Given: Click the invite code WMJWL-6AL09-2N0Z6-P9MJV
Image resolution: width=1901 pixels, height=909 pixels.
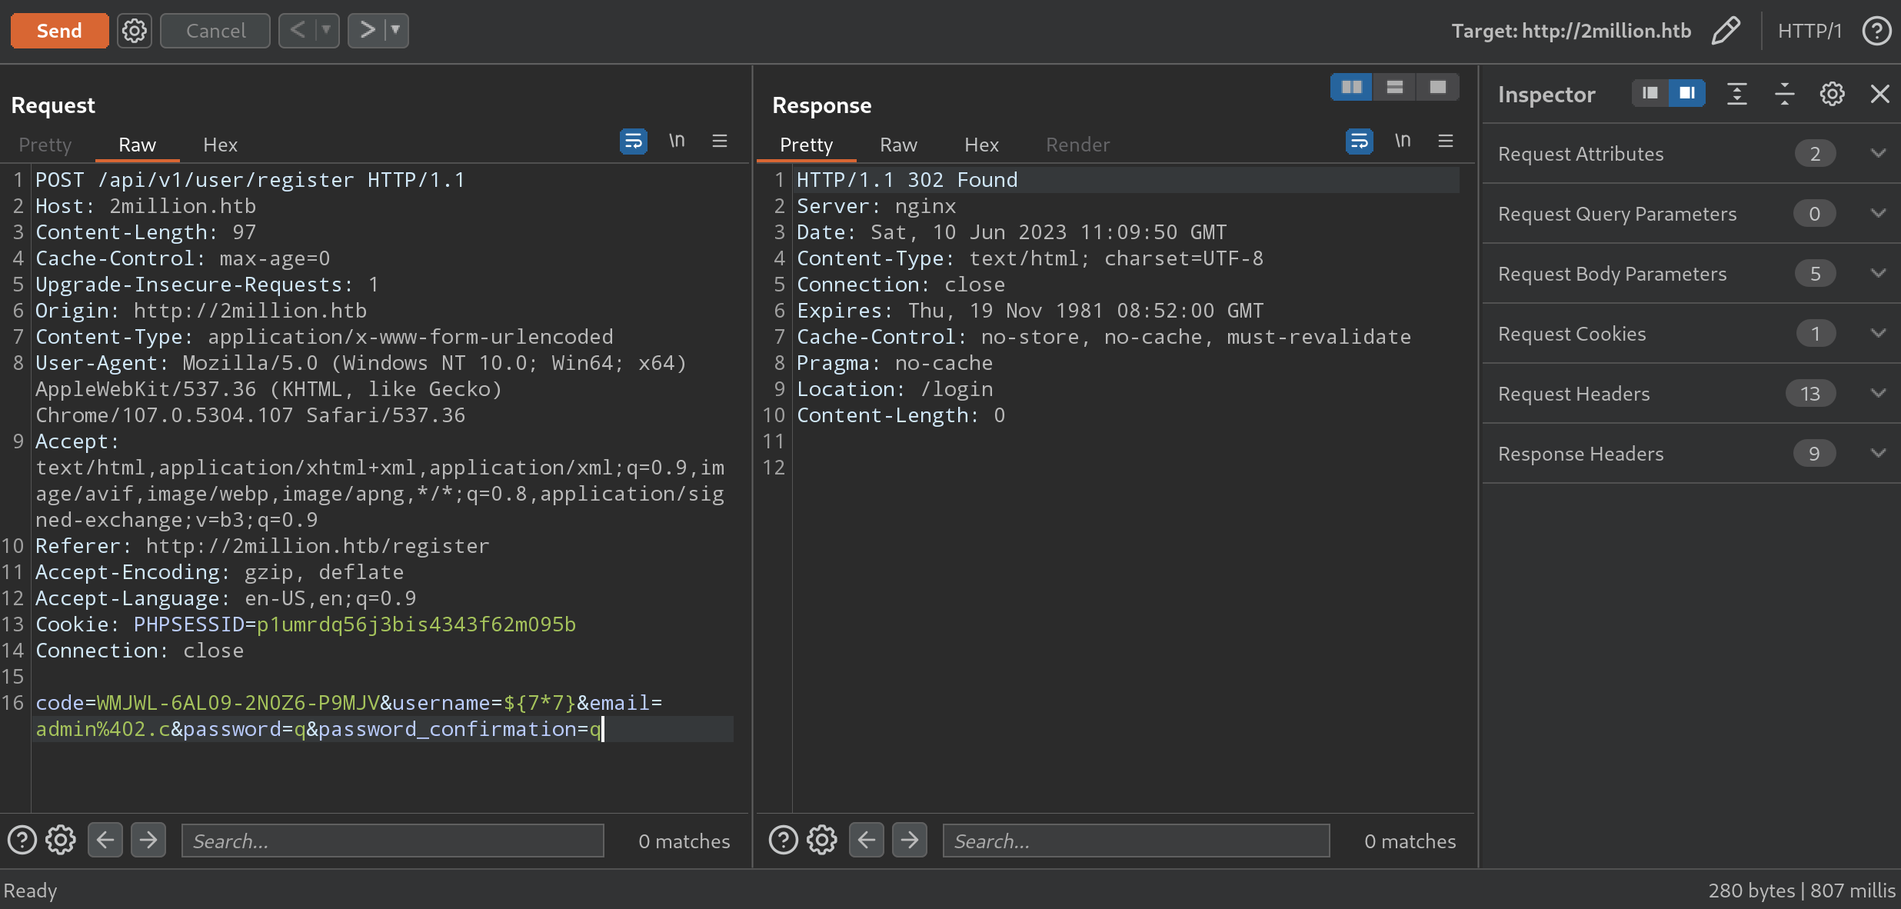Looking at the screenshot, I should click(238, 703).
